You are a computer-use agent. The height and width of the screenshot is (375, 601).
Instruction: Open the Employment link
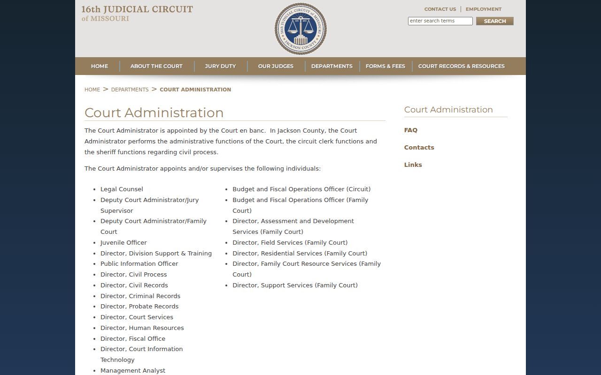pos(484,9)
